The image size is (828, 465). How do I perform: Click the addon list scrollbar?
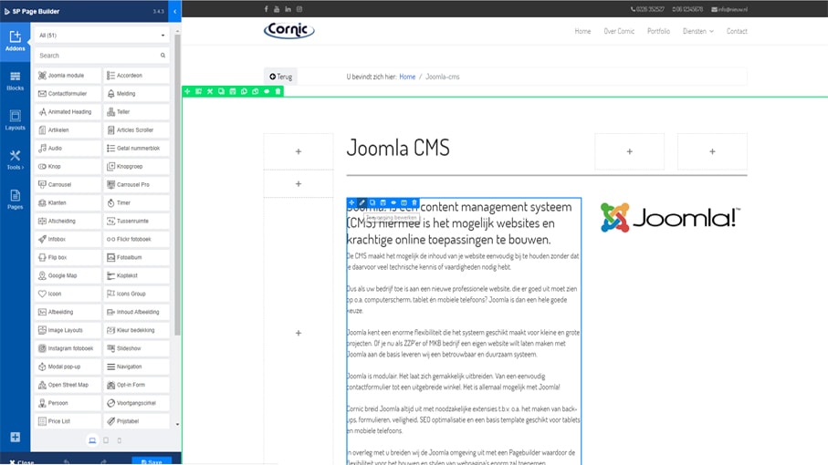(x=177, y=182)
